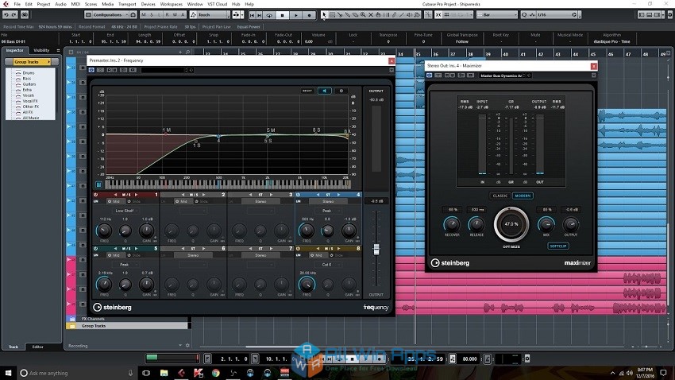Click band 1 next processing mode arrow

(x=137, y=195)
